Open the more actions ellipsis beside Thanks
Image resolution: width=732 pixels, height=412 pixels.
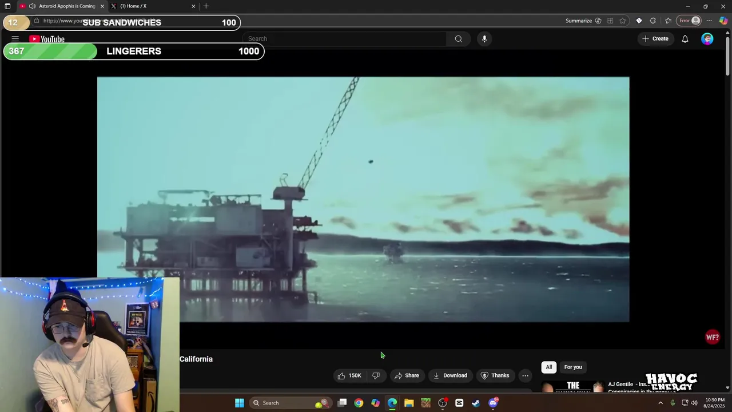525,375
